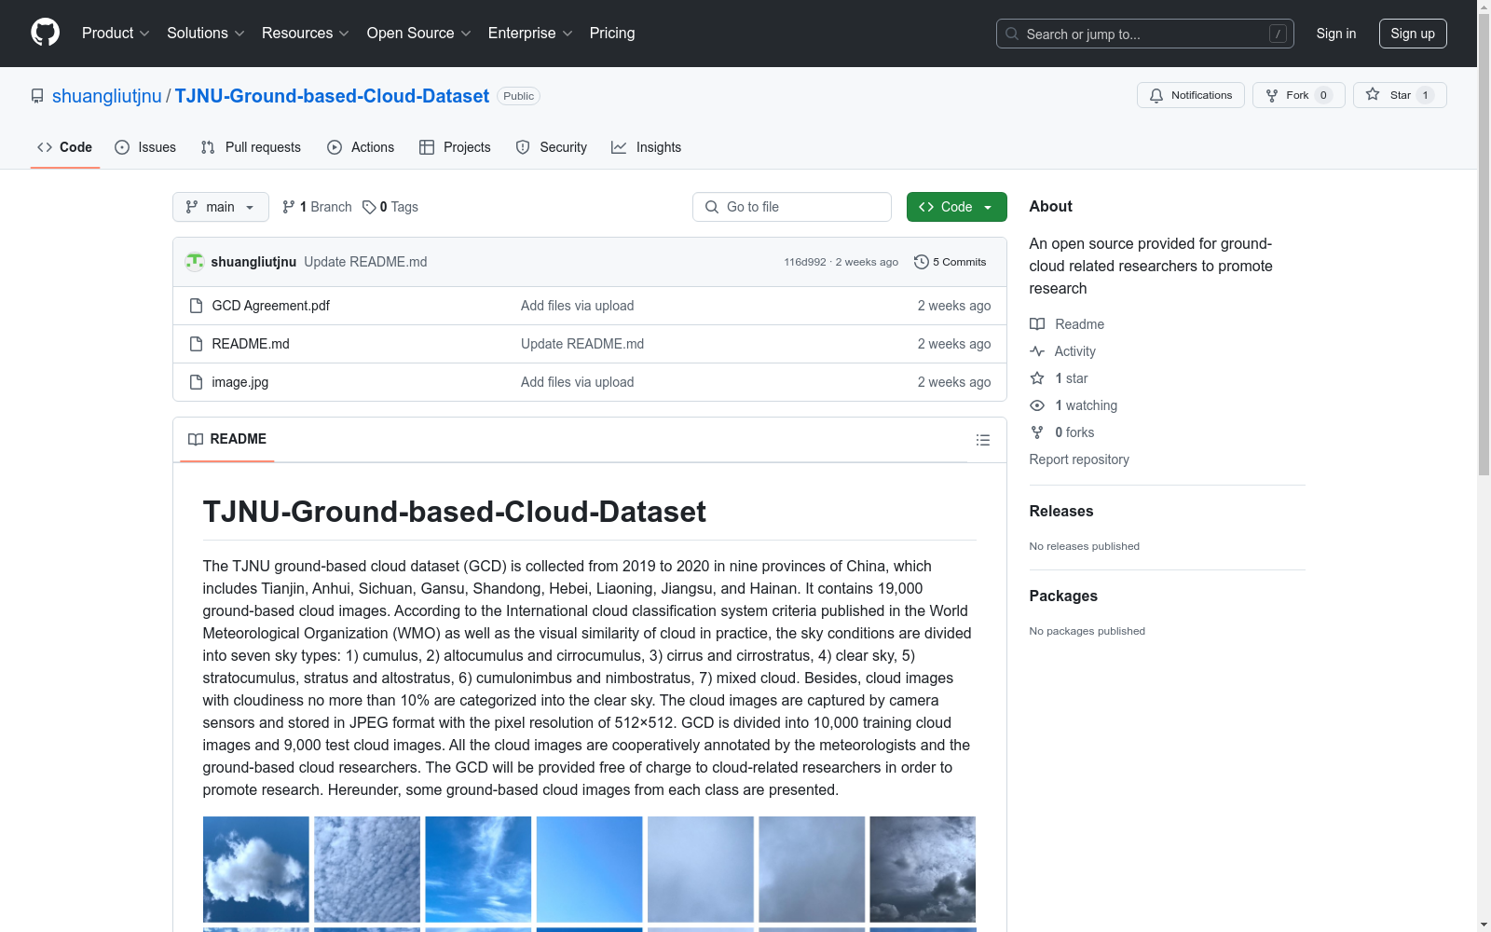Click file icon next to README.md
Screen dimensions: 1491x932
point(196,344)
